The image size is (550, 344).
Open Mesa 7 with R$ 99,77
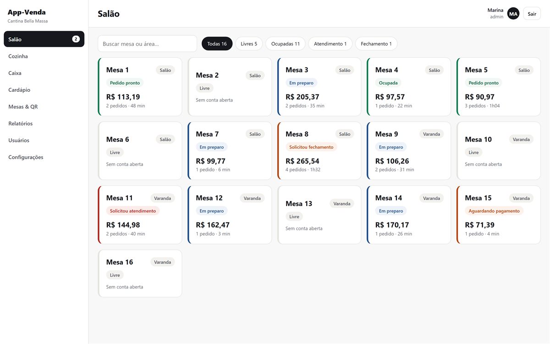point(230,151)
